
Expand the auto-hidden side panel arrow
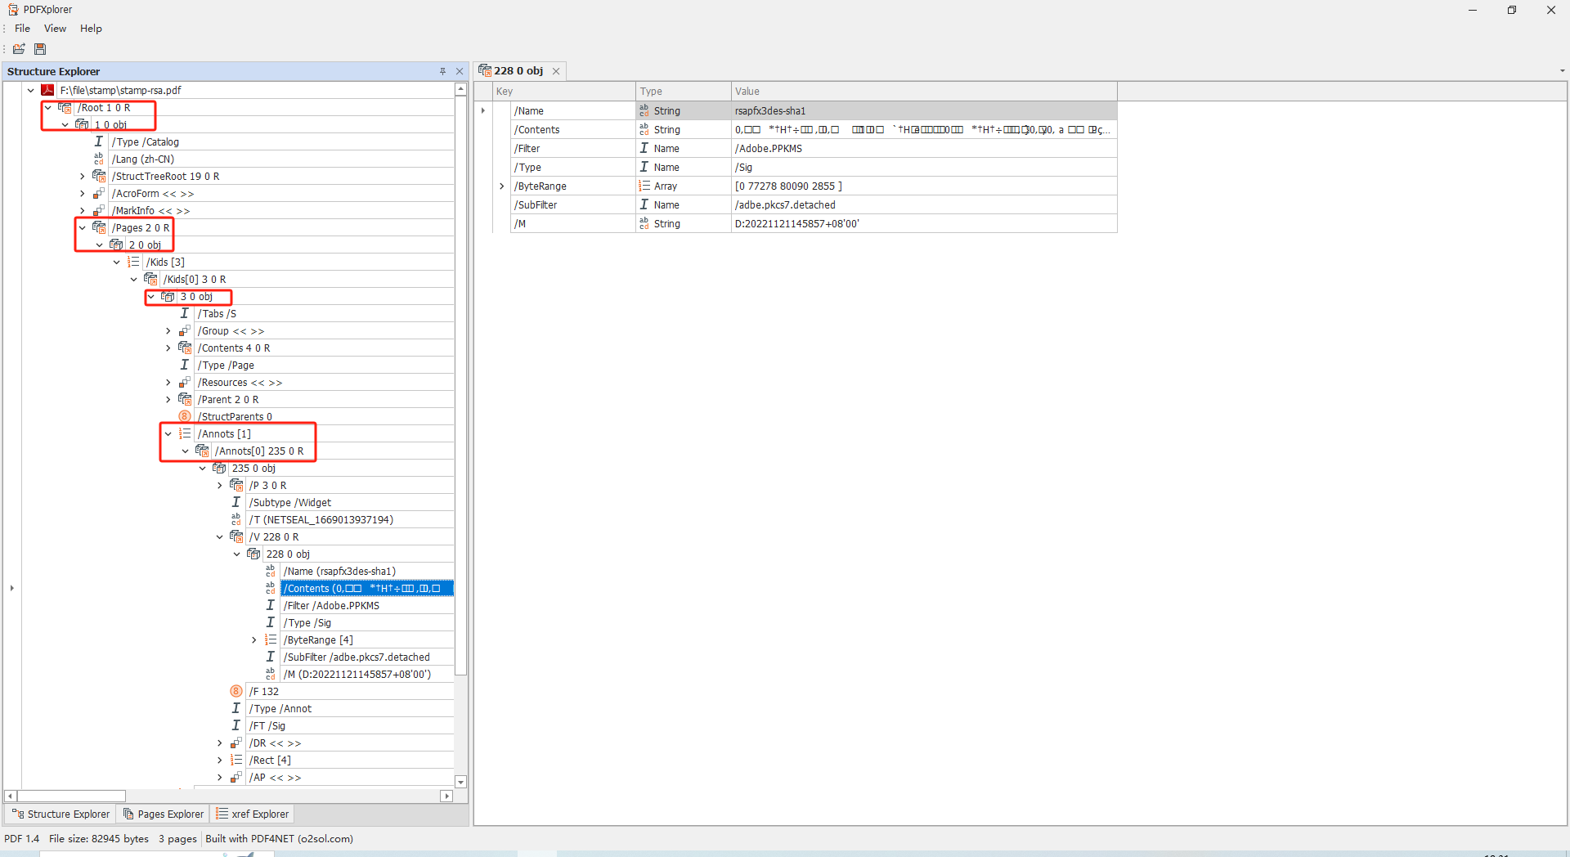11,588
